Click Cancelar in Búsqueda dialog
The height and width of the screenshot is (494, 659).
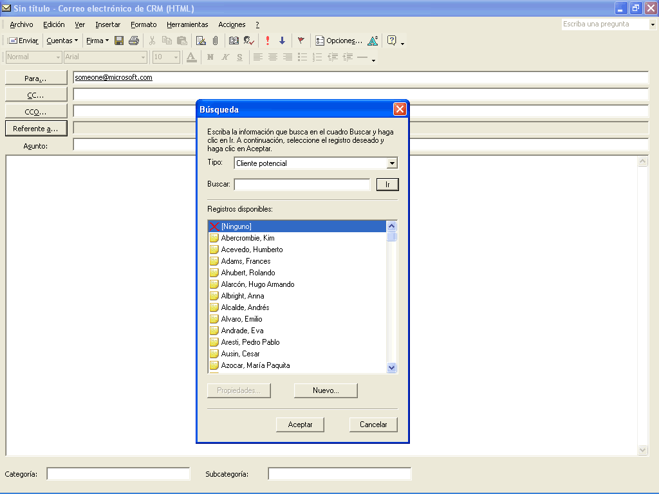[373, 425]
